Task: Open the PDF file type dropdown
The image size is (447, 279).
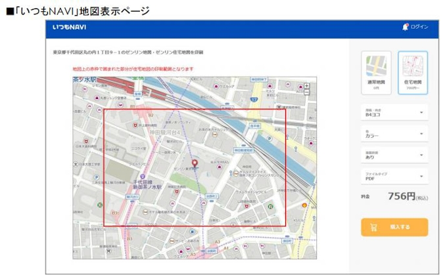Action: (x=394, y=176)
